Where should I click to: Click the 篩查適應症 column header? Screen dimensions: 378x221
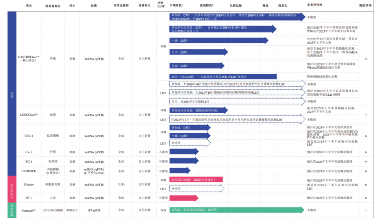(x=53, y=6)
